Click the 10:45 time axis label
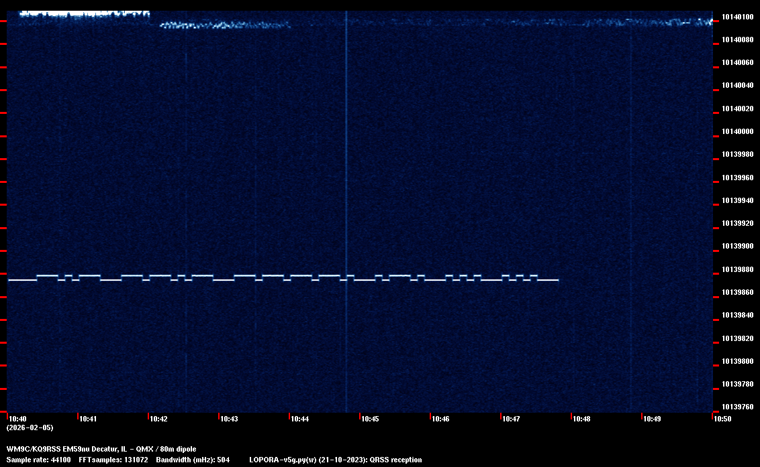This screenshot has width=760, height=467. coord(370,419)
